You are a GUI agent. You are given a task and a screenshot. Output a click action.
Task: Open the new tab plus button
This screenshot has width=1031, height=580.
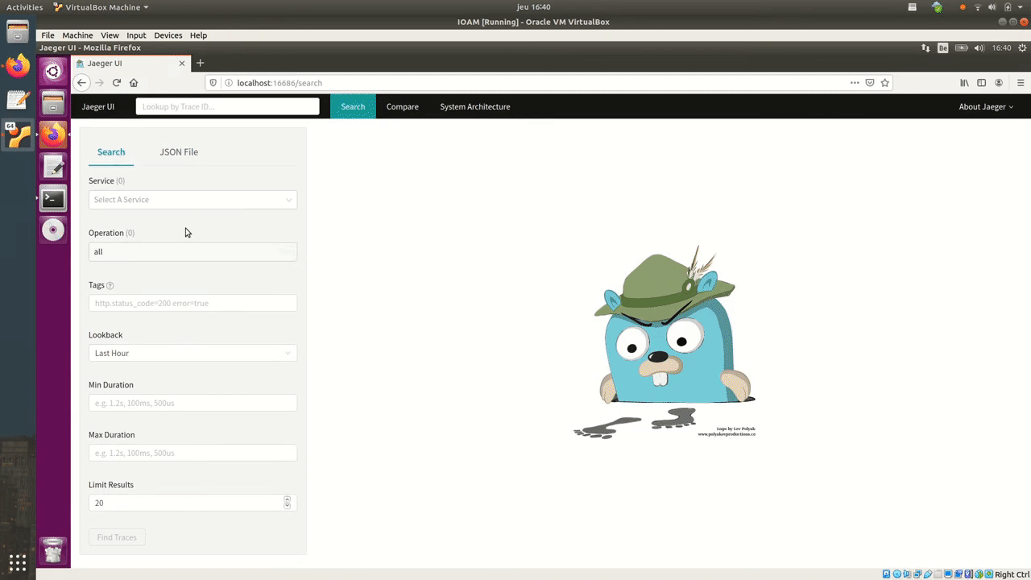201,63
